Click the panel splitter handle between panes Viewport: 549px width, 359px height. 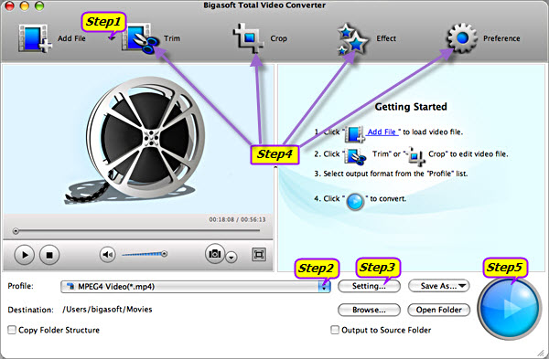pyautogui.click(x=275, y=168)
